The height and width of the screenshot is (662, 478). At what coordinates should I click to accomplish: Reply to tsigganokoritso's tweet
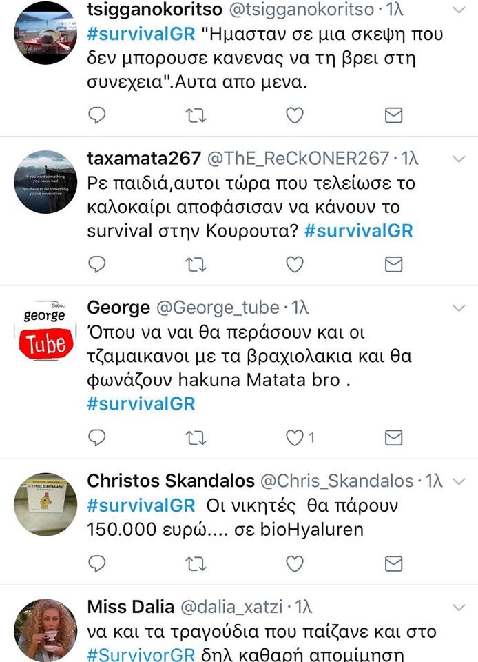pos(97,115)
